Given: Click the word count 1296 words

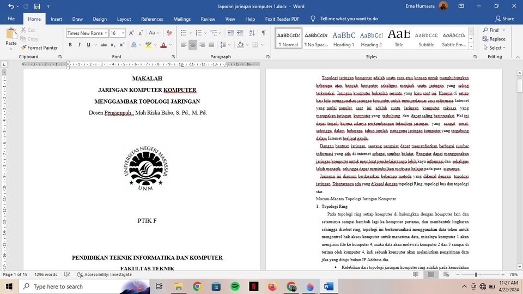Looking at the screenshot, I should pyautogui.click(x=46, y=274).
